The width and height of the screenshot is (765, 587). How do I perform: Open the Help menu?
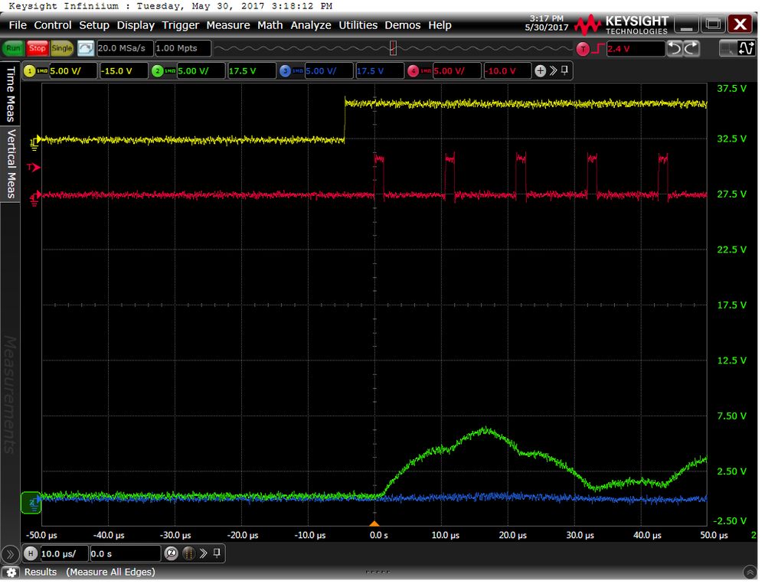pyautogui.click(x=440, y=25)
